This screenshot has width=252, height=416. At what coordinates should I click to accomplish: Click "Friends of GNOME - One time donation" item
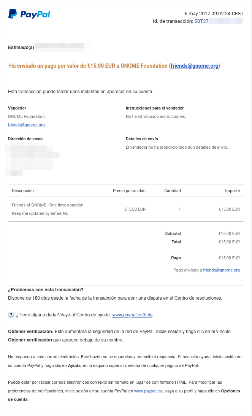pos(48,205)
